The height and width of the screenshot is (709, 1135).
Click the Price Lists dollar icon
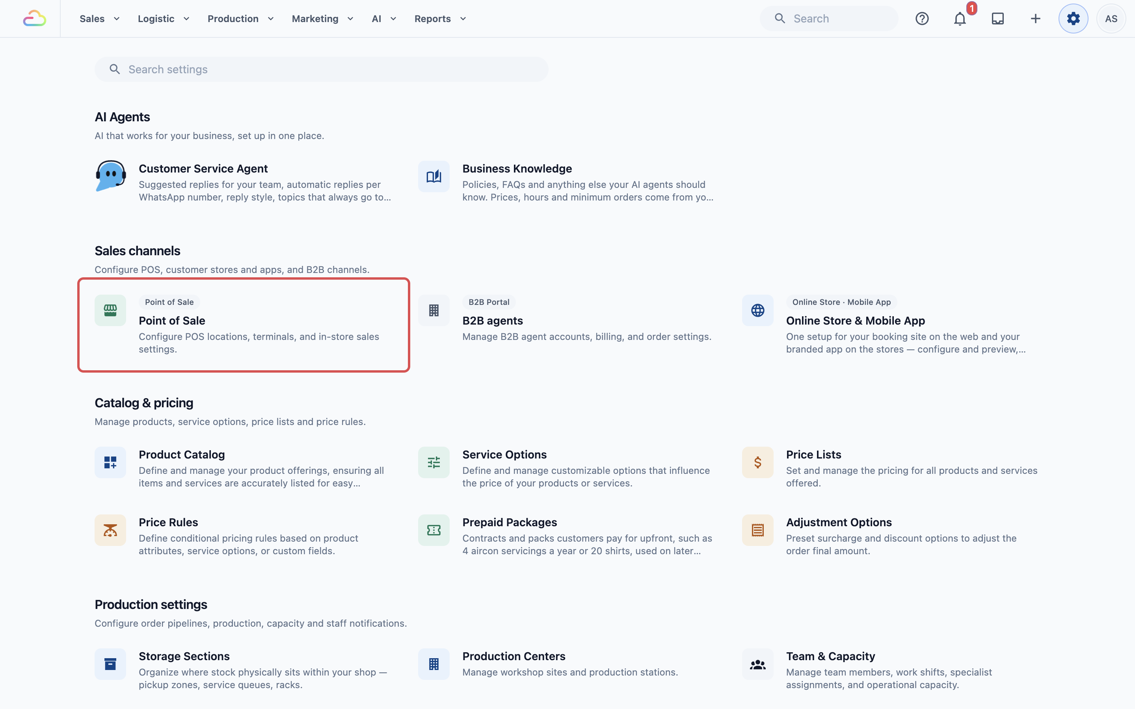click(757, 462)
